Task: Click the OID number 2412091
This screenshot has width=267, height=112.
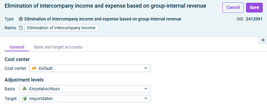Action: (254, 19)
